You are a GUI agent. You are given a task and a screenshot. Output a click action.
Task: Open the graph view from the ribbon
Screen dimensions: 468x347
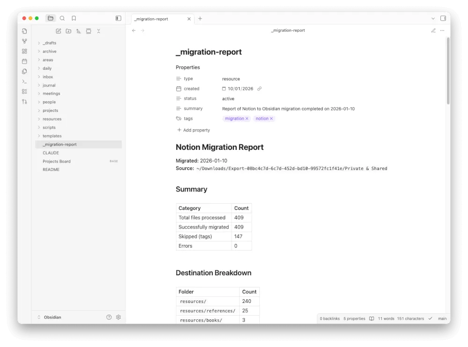[24, 41]
